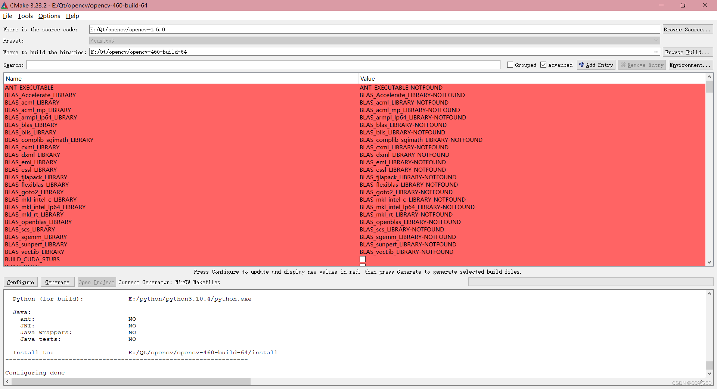This screenshot has height=389, width=717.
Task: Edit the BLAS_blas_LIBRARY-NOTFOUND value
Action: pos(403,125)
